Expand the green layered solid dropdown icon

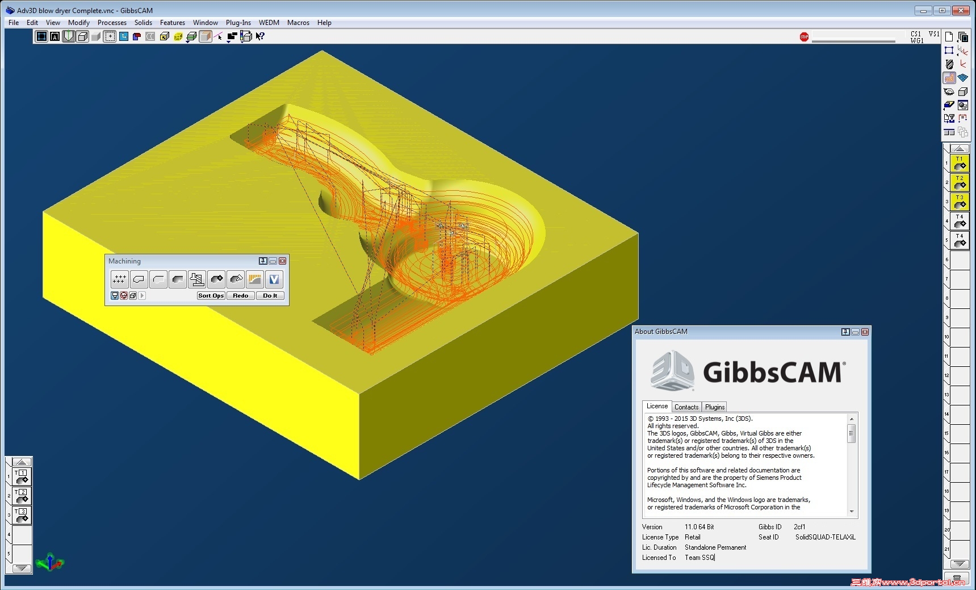(x=192, y=36)
